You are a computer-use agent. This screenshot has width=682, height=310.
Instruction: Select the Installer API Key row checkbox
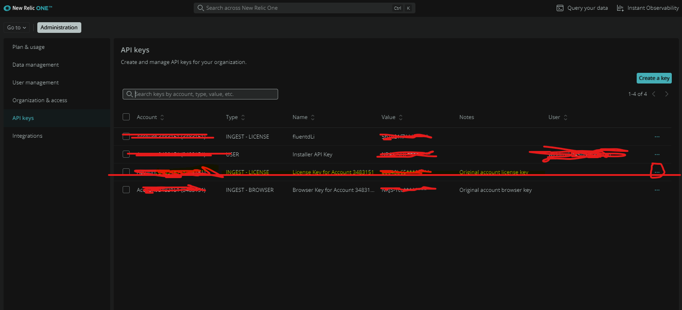(x=126, y=154)
